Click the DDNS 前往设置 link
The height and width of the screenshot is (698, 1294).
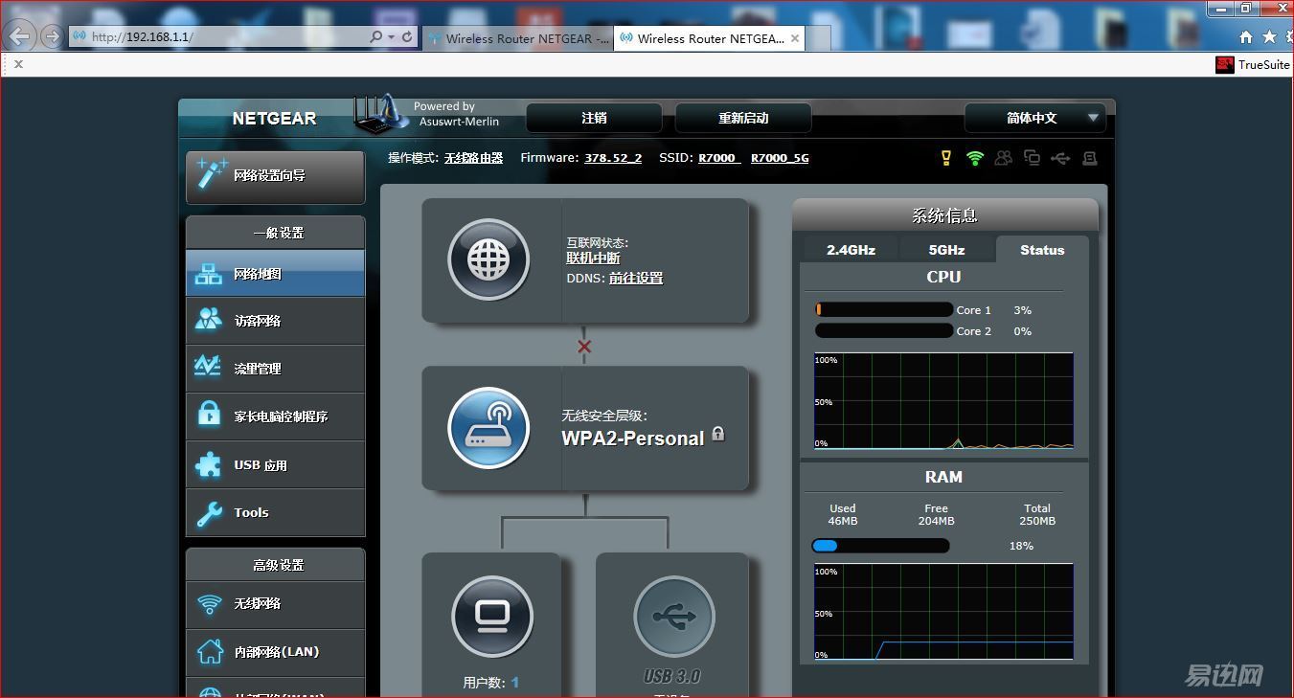tap(636, 278)
